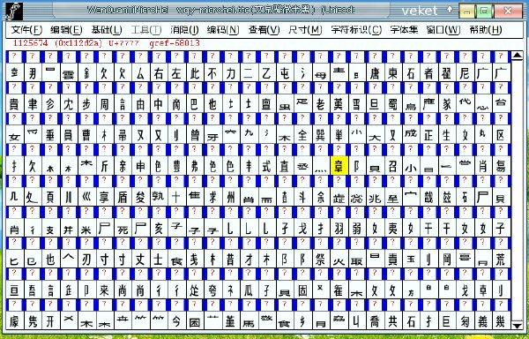
Task: Select the 申 glyph cell
Action: click(x=140, y=166)
